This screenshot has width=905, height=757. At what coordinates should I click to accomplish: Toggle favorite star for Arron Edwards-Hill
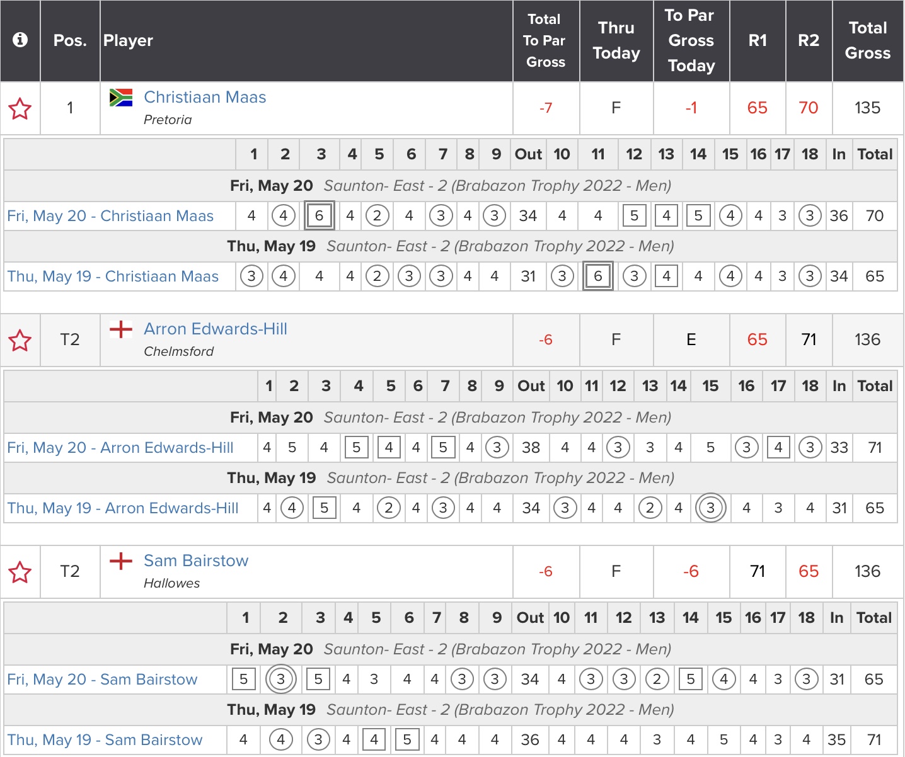click(20, 341)
